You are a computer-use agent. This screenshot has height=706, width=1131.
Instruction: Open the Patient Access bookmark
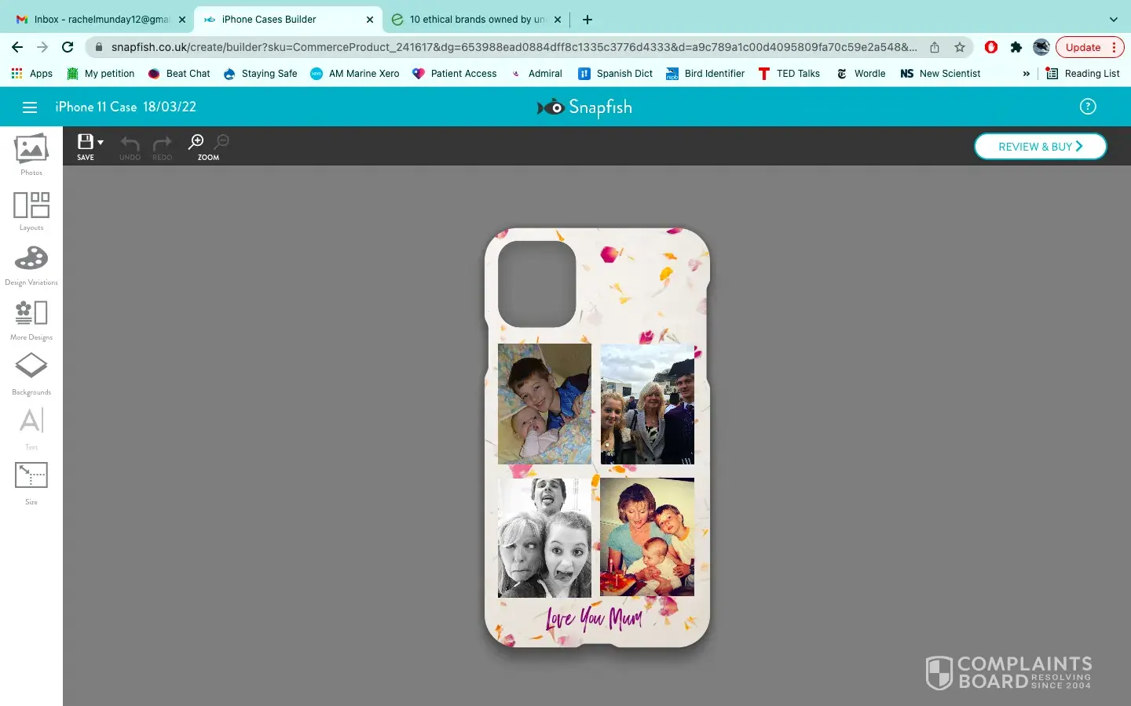455,74
